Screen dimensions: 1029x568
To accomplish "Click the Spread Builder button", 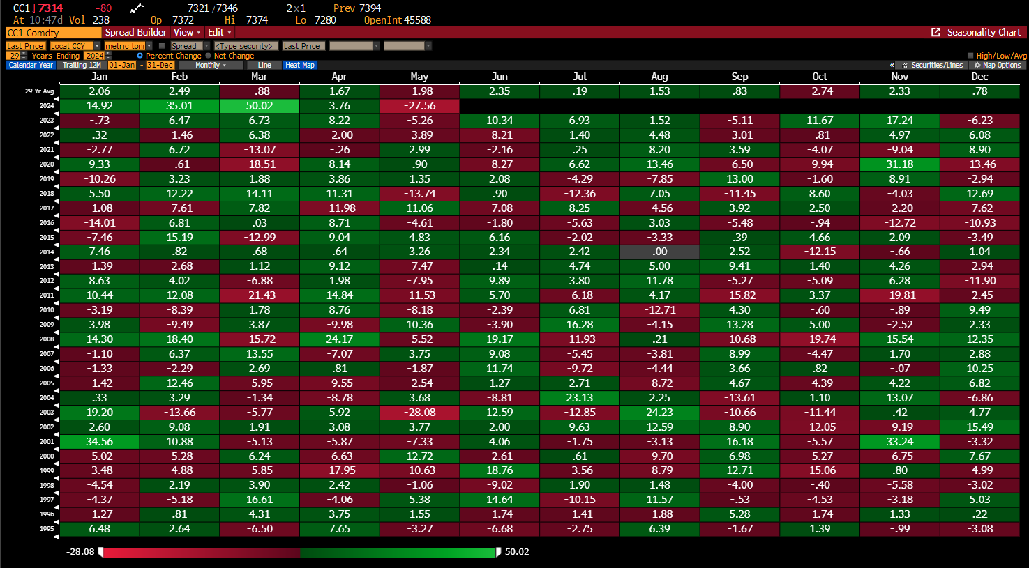I will [136, 32].
